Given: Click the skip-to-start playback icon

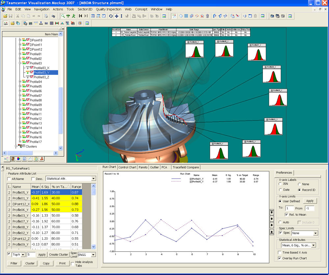Looking at the screenshot, I should [x=80, y=16].
